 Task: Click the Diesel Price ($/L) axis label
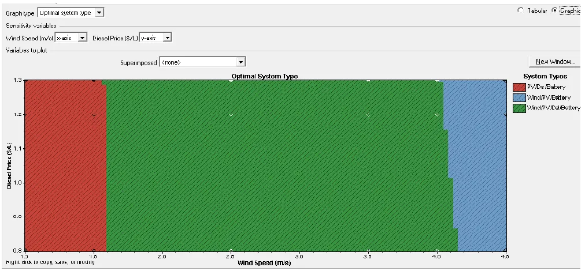pos(9,164)
